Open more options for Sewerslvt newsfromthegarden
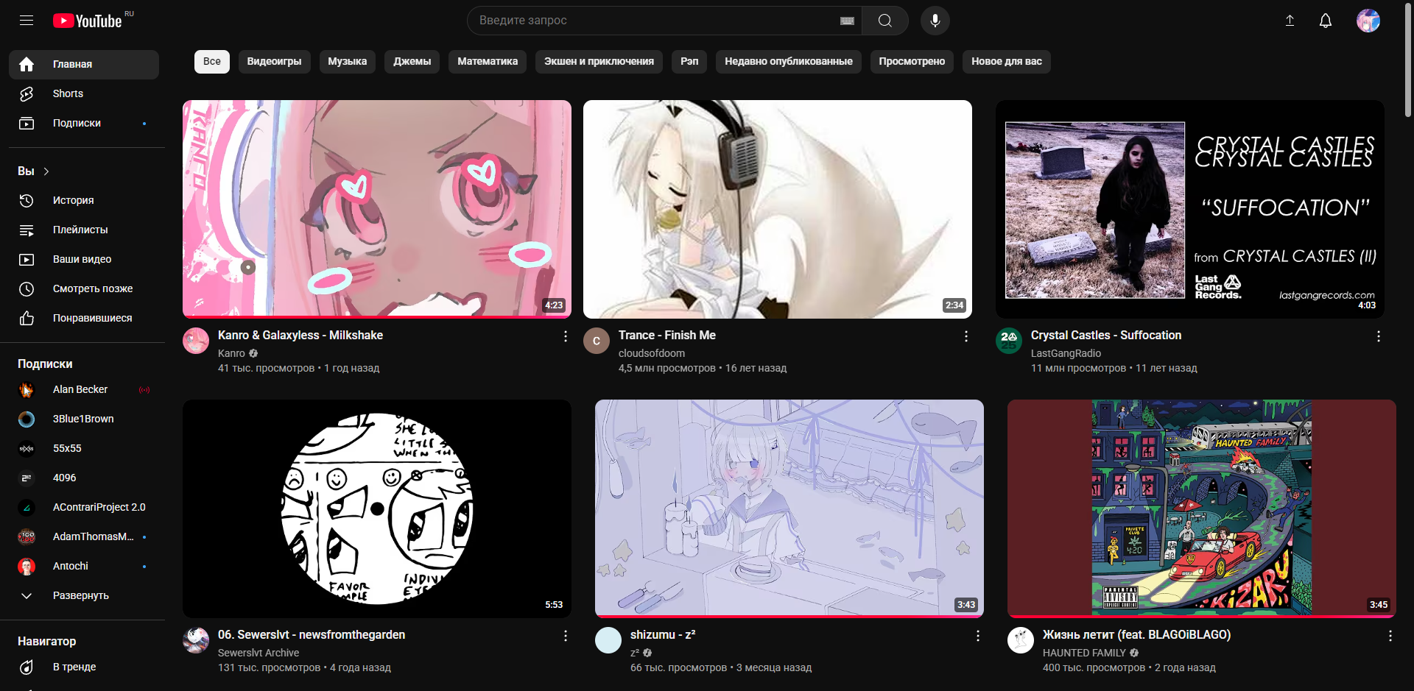Viewport: 1414px width, 691px height. coord(566,636)
